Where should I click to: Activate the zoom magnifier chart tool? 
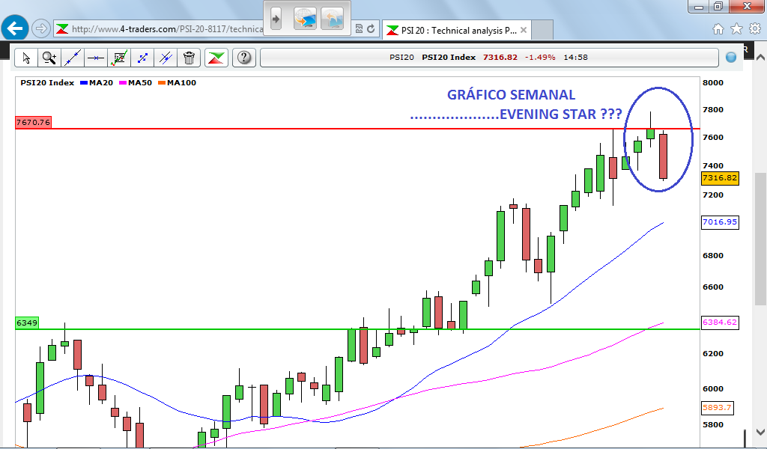[x=49, y=58]
